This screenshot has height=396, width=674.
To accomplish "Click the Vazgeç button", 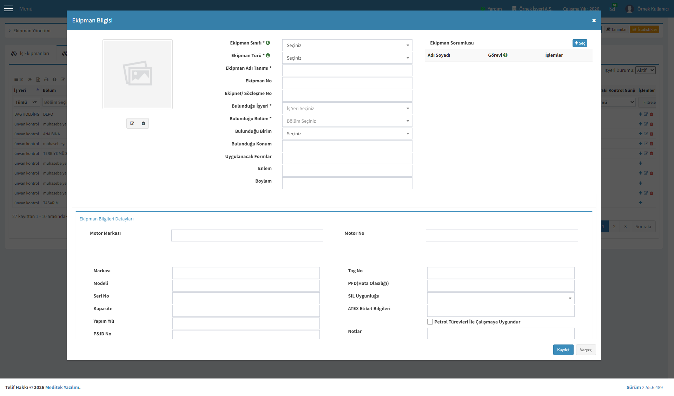I will point(586,350).
